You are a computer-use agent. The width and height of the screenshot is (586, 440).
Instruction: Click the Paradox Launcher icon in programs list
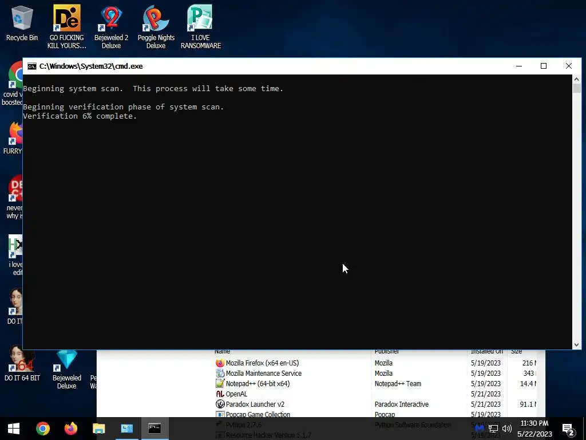coord(220,404)
